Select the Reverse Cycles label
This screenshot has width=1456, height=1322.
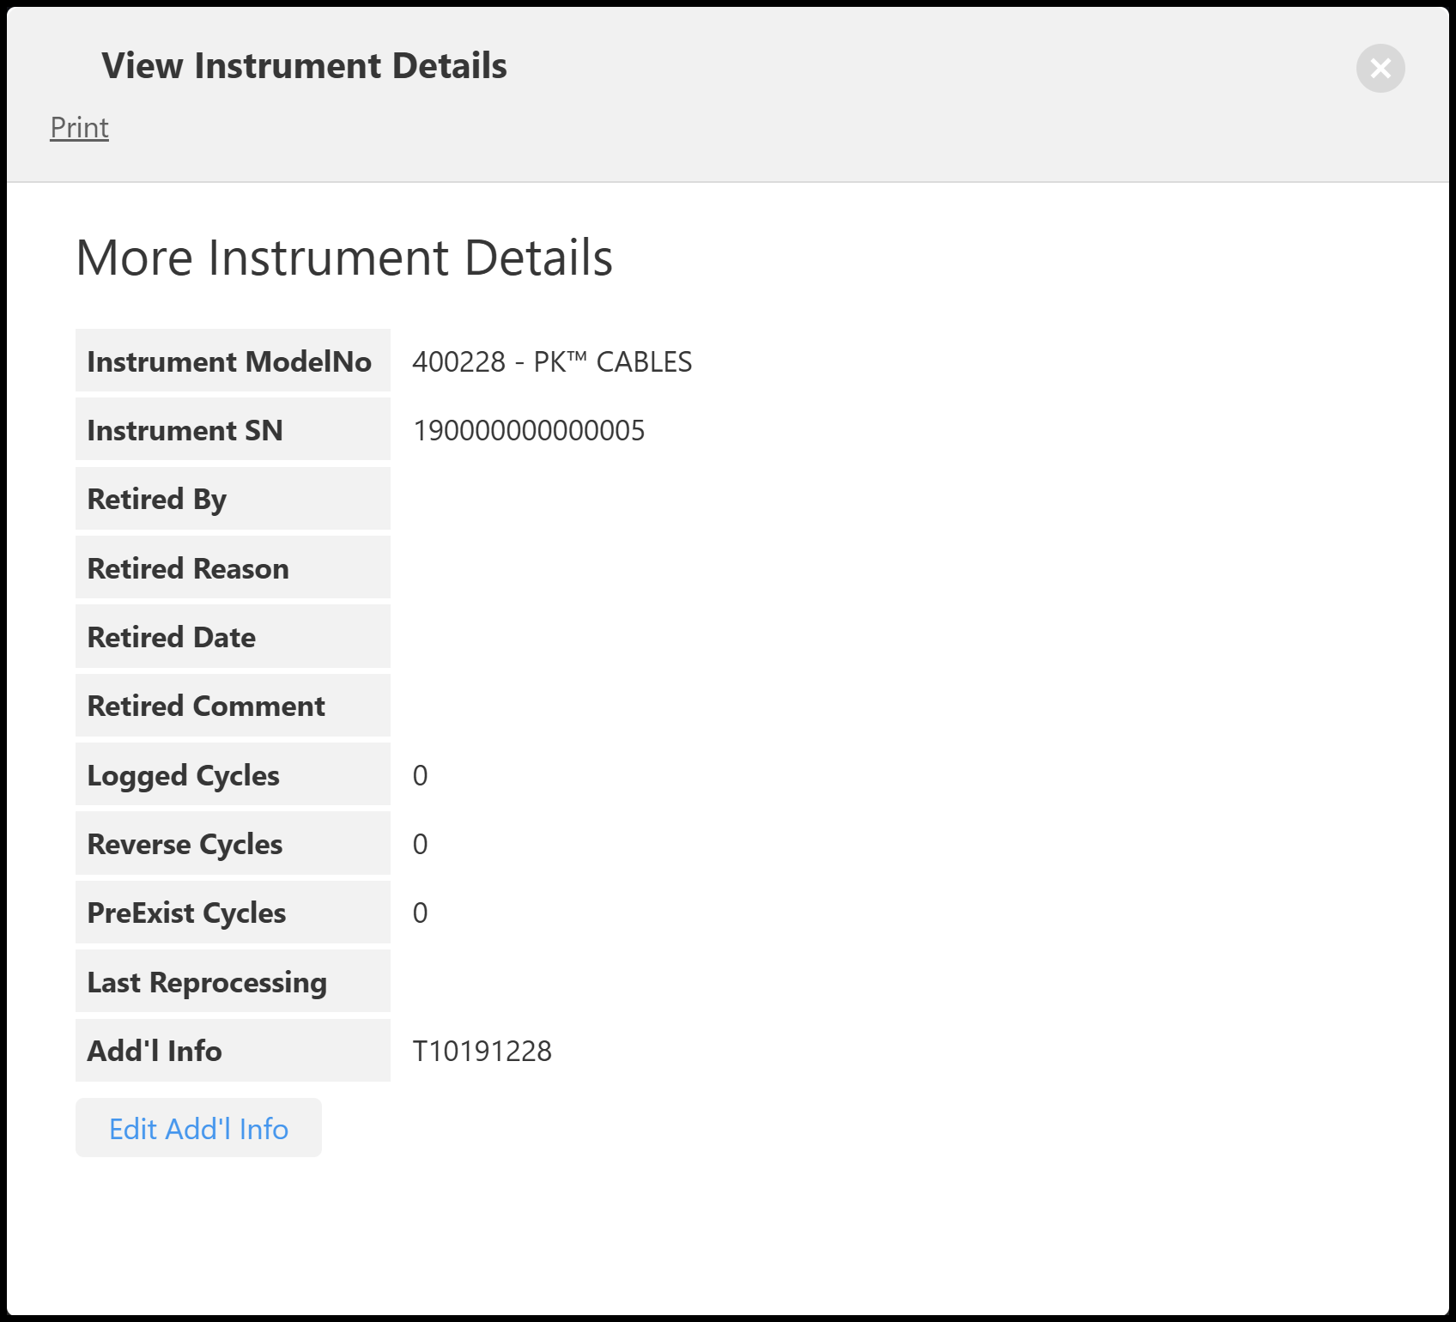pyautogui.click(x=185, y=844)
